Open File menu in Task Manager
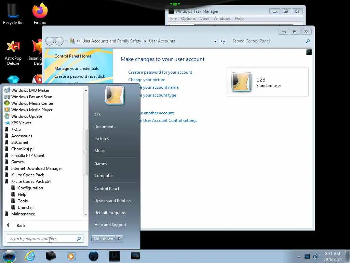 [173, 18]
